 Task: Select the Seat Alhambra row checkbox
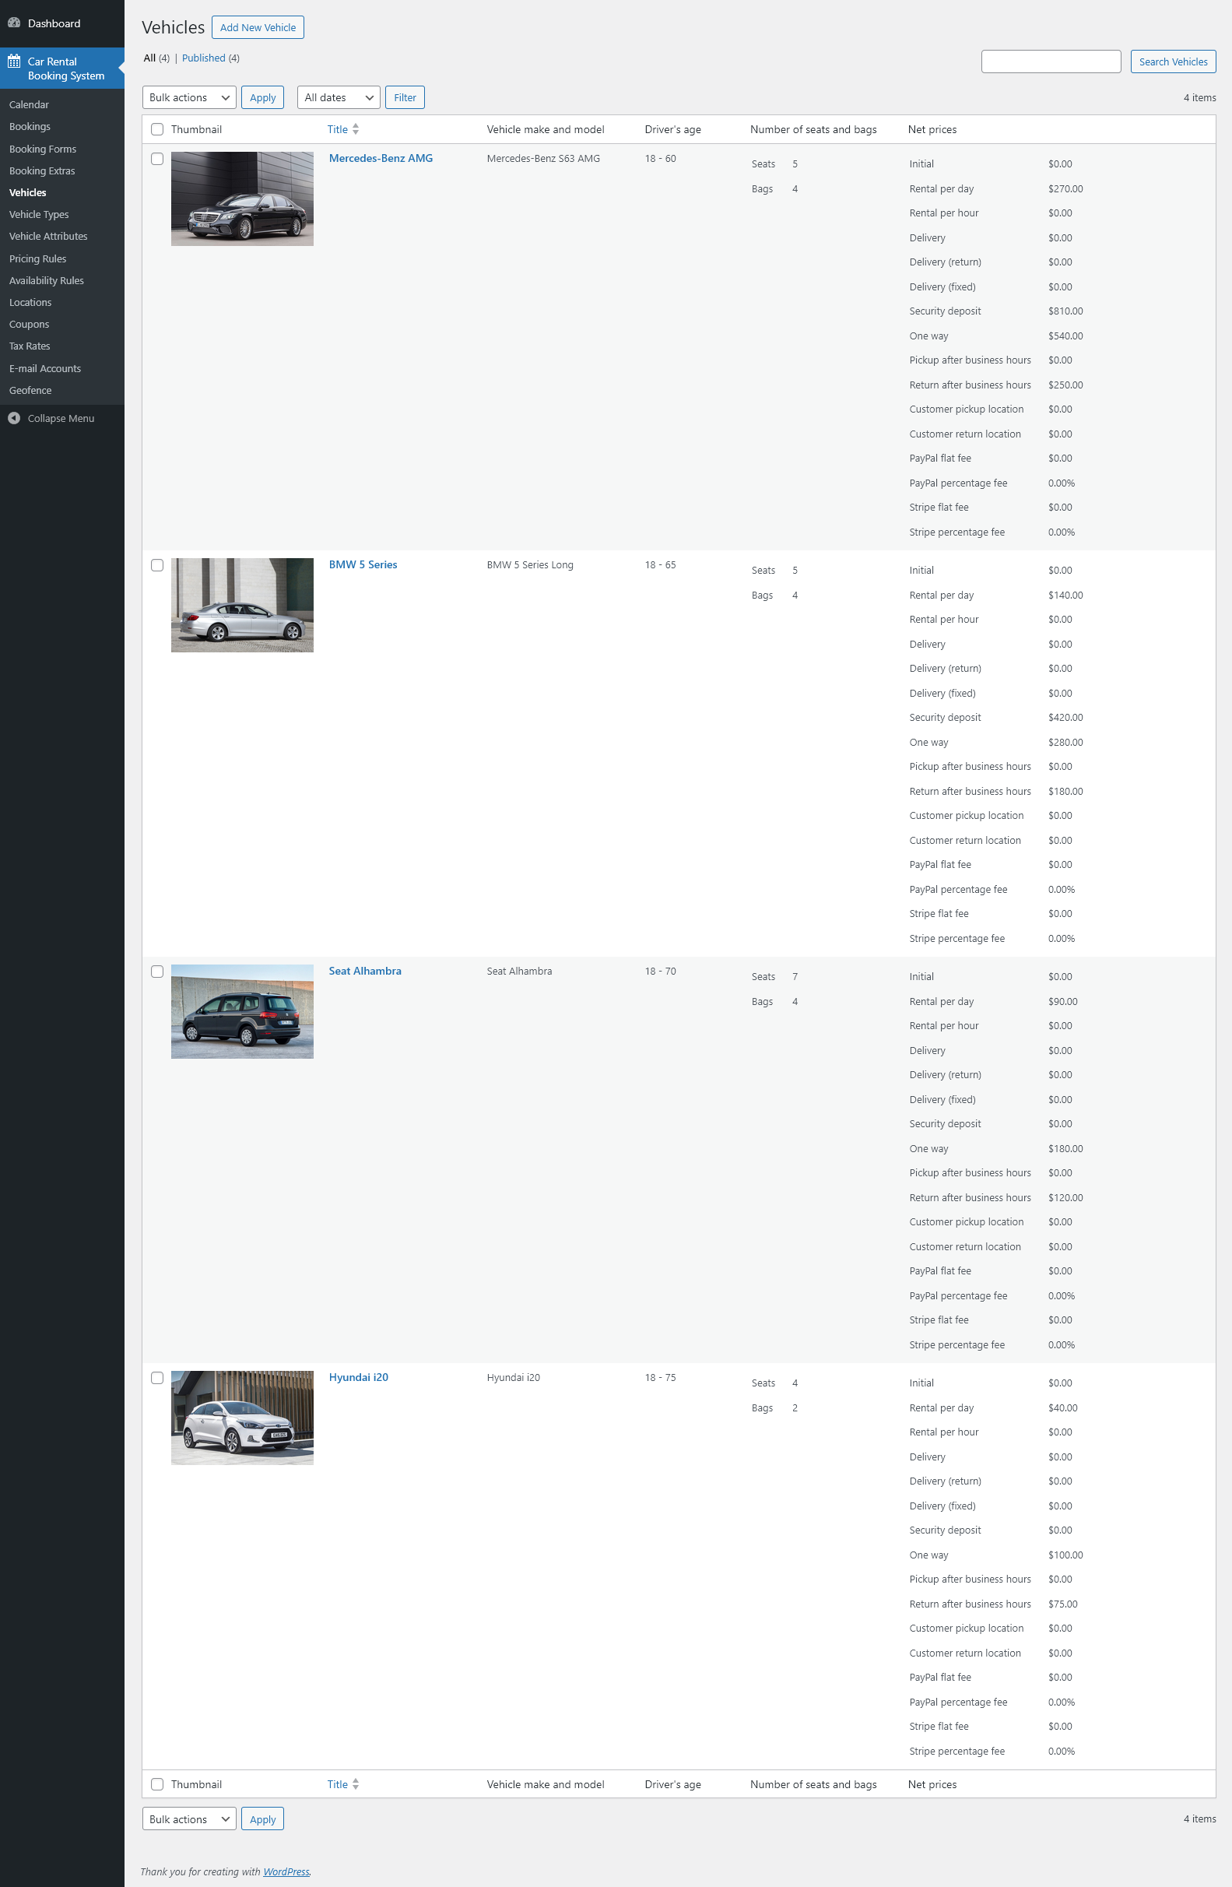157,972
